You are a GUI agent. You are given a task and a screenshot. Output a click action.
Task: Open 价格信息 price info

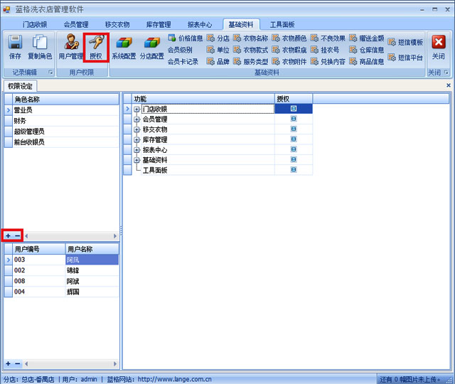(185, 38)
